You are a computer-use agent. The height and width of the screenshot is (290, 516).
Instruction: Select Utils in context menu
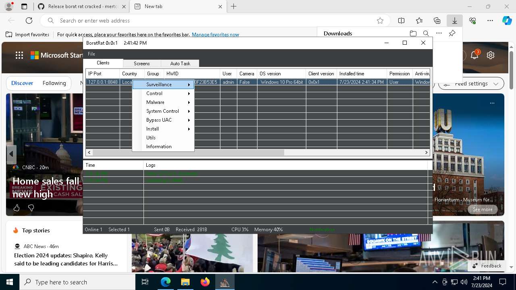[163, 138]
